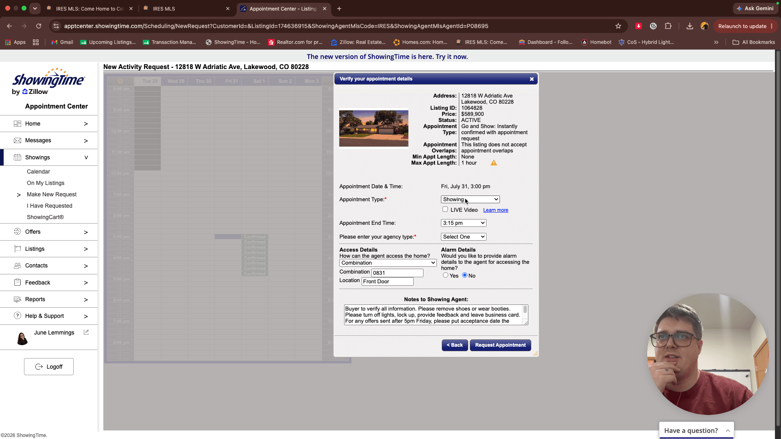Click the Showings calendar icon
The height and width of the screenshot is (439, 781).
click(17, 157)
